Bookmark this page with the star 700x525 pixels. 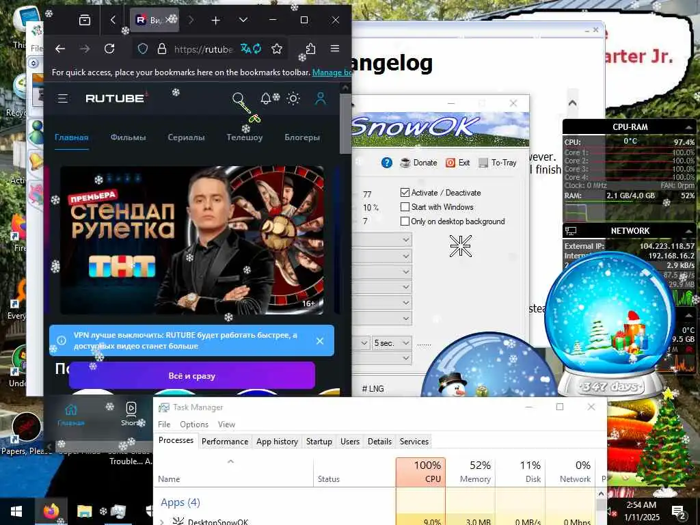tap(277, 49)
